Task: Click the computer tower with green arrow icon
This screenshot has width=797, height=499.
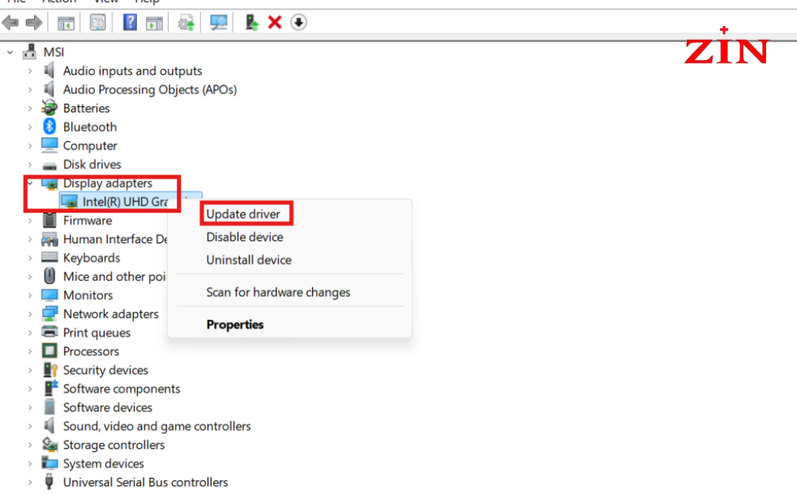Action: 251,23
